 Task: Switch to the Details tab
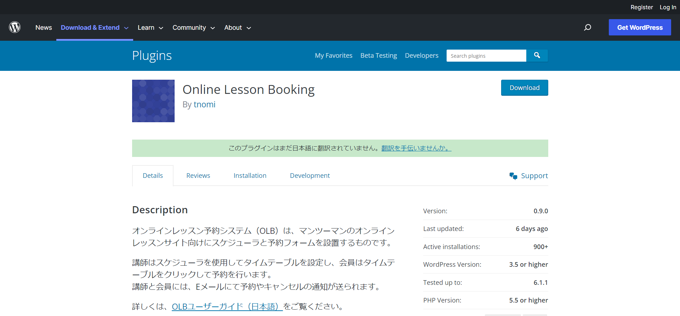click(153, 175)
